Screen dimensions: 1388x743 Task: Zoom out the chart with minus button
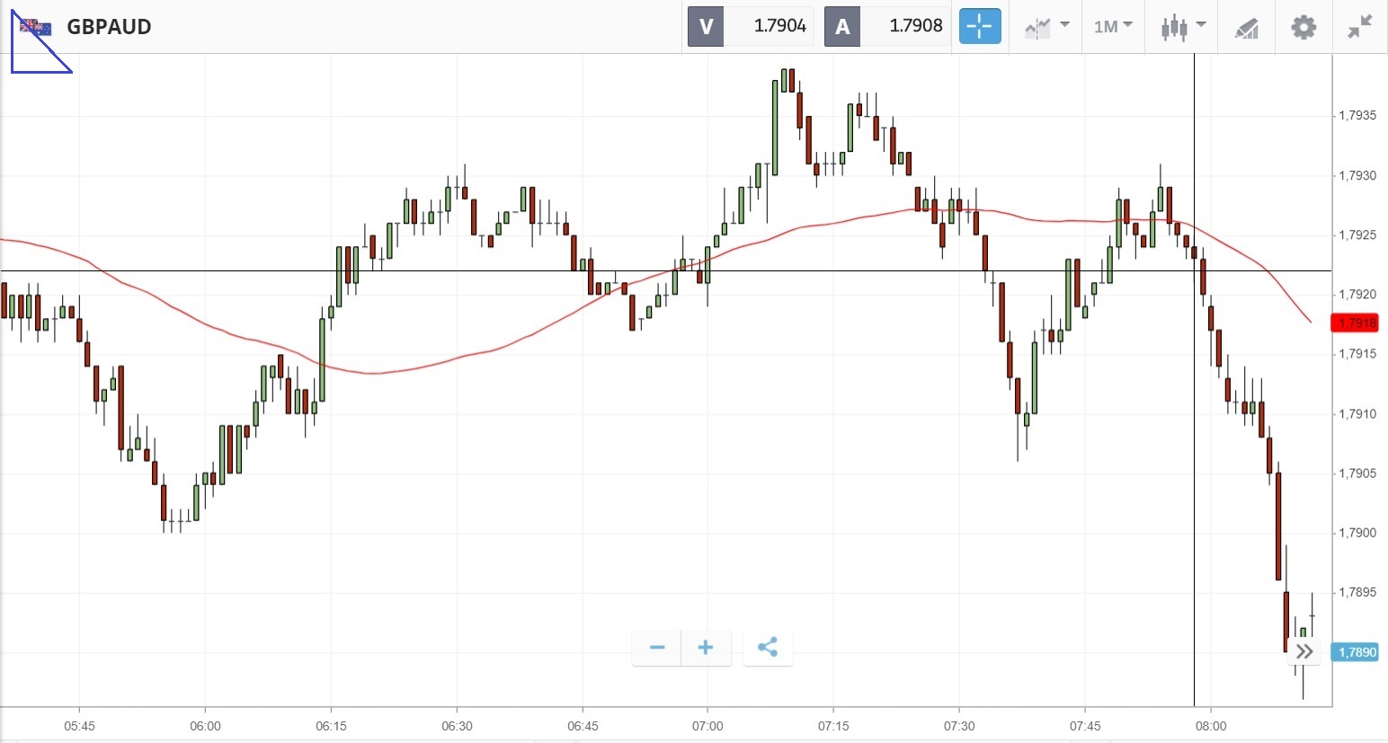pos(657,648)
